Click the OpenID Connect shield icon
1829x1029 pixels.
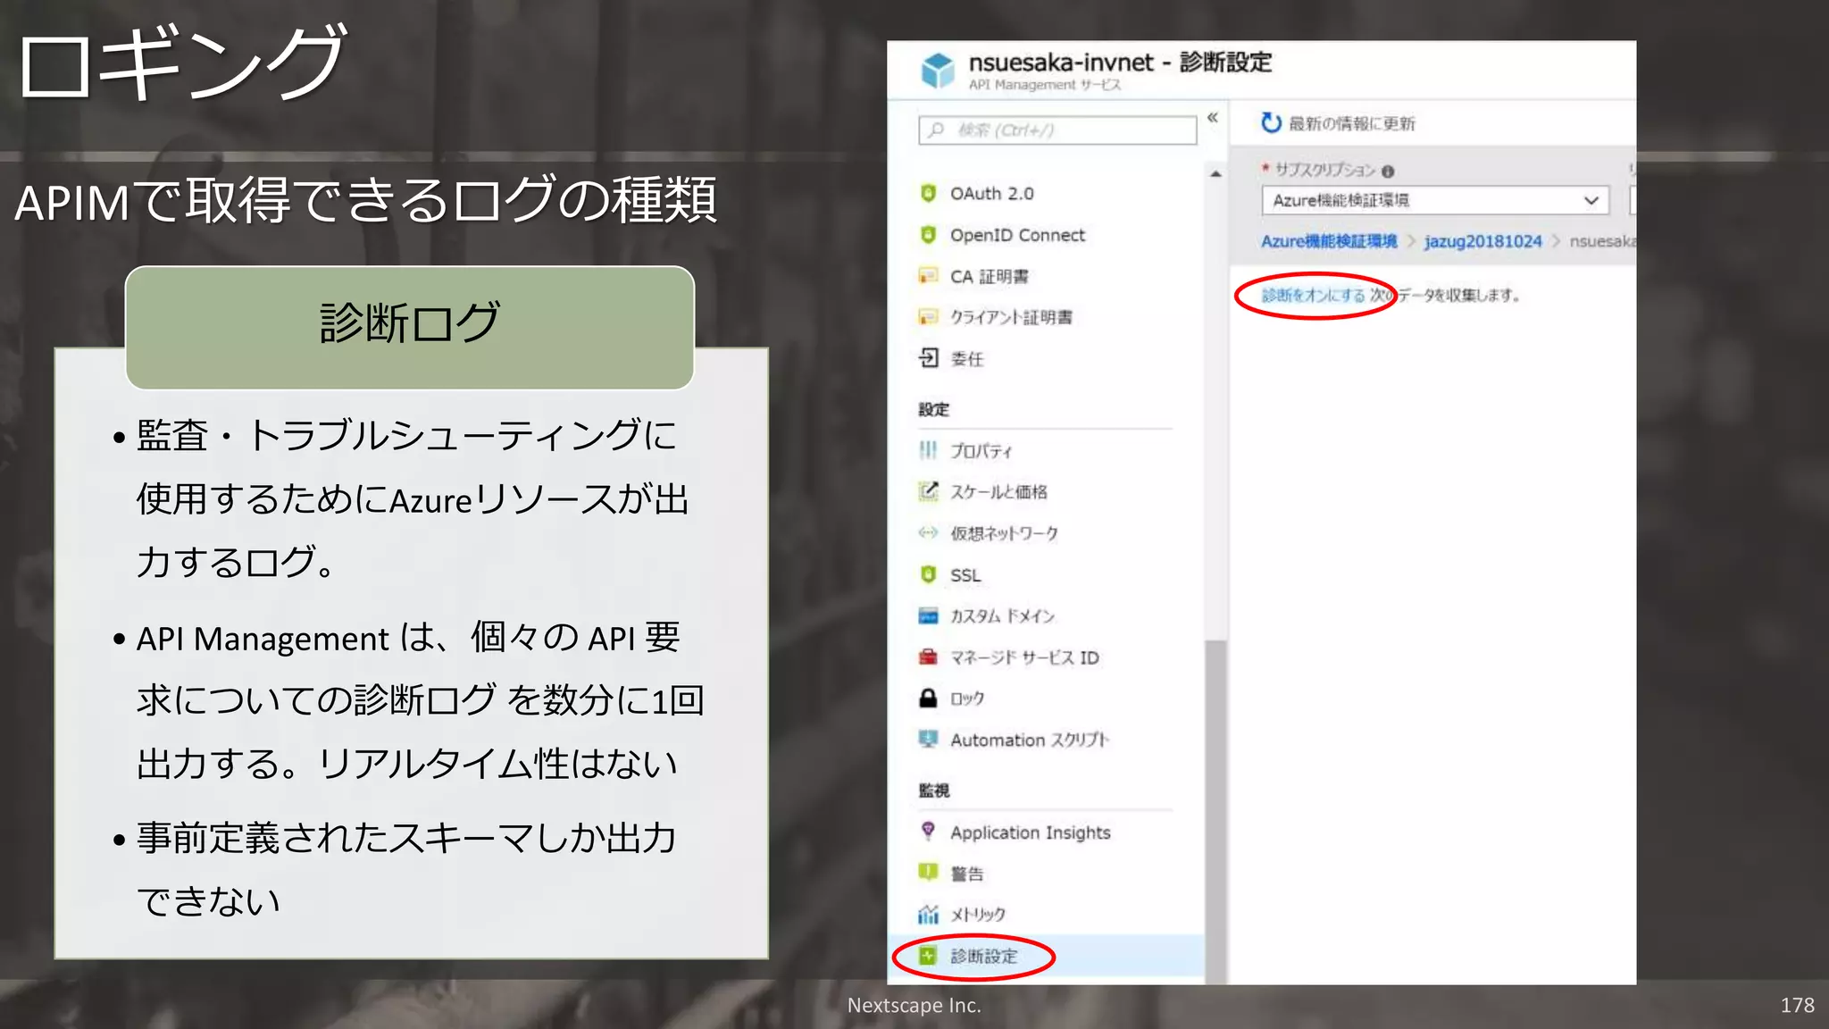click(928, 235)
